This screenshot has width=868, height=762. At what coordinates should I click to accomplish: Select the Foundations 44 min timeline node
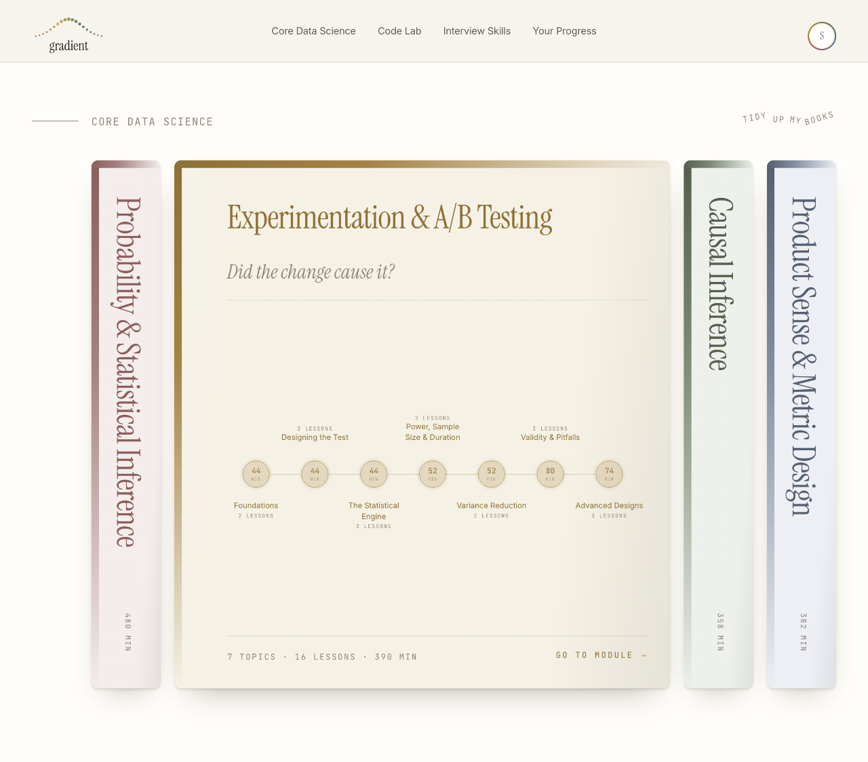256,474
